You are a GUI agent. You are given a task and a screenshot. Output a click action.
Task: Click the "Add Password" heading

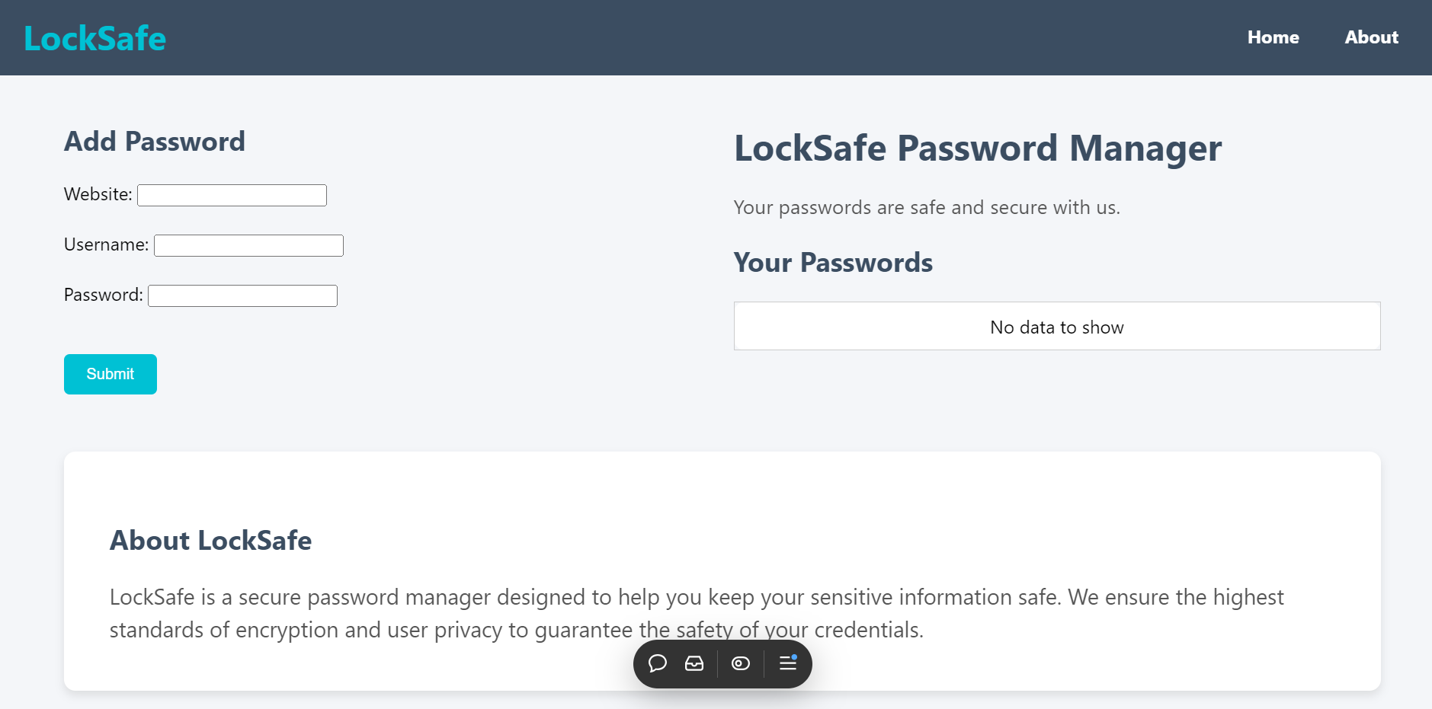155,142
